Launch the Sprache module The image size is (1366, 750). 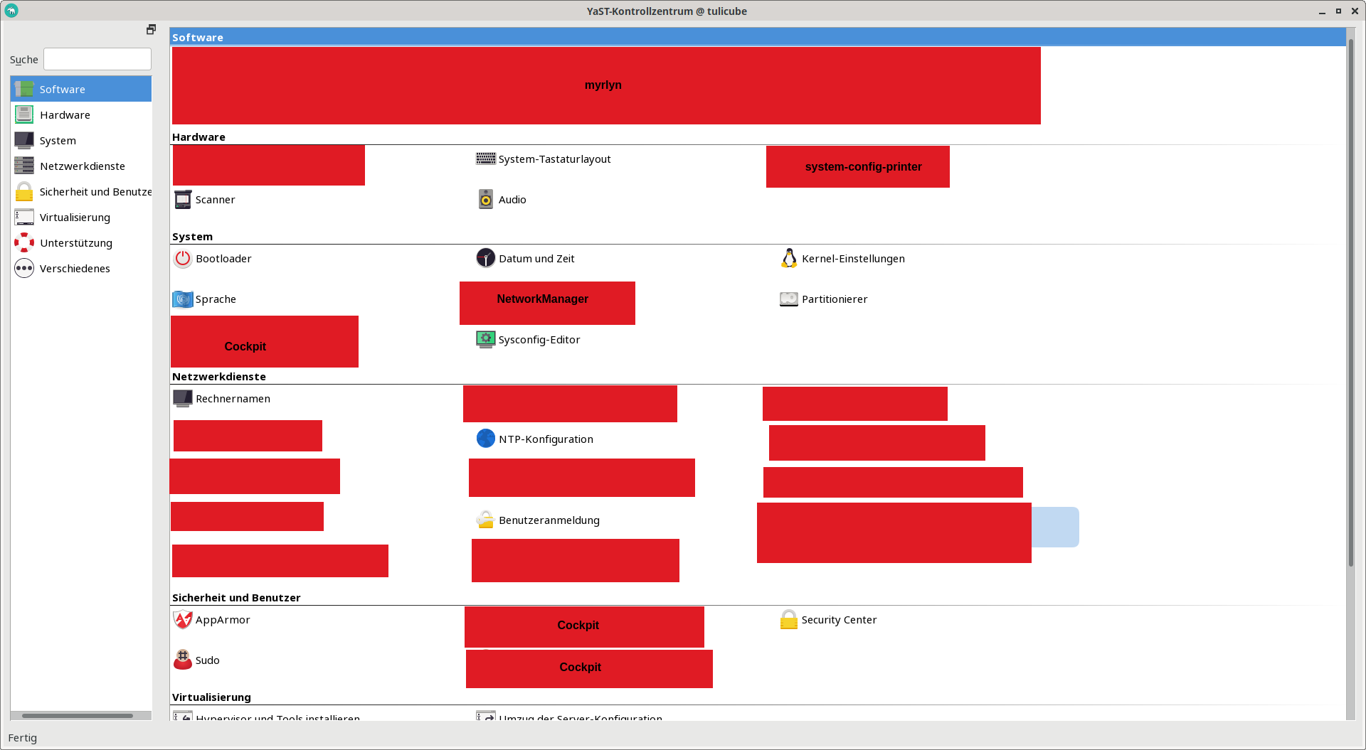click(205, 299)
